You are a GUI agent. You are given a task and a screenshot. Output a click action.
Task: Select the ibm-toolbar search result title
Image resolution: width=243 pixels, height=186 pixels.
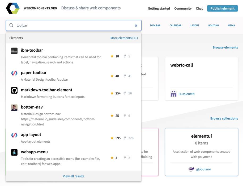click(x=32, y=50)
